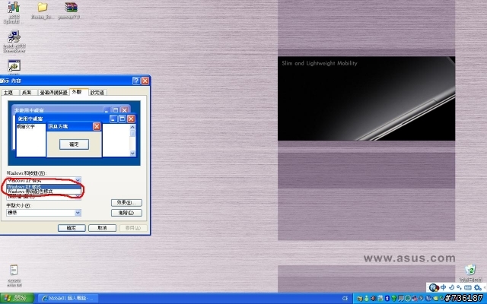Click the CE language indicator on the taskbar
Screen dimensions: 487x304
pyautogui.click(x=345, y=299)
